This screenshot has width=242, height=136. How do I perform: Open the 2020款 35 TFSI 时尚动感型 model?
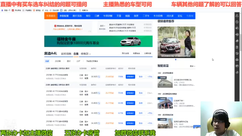click(x=57, y=75)
